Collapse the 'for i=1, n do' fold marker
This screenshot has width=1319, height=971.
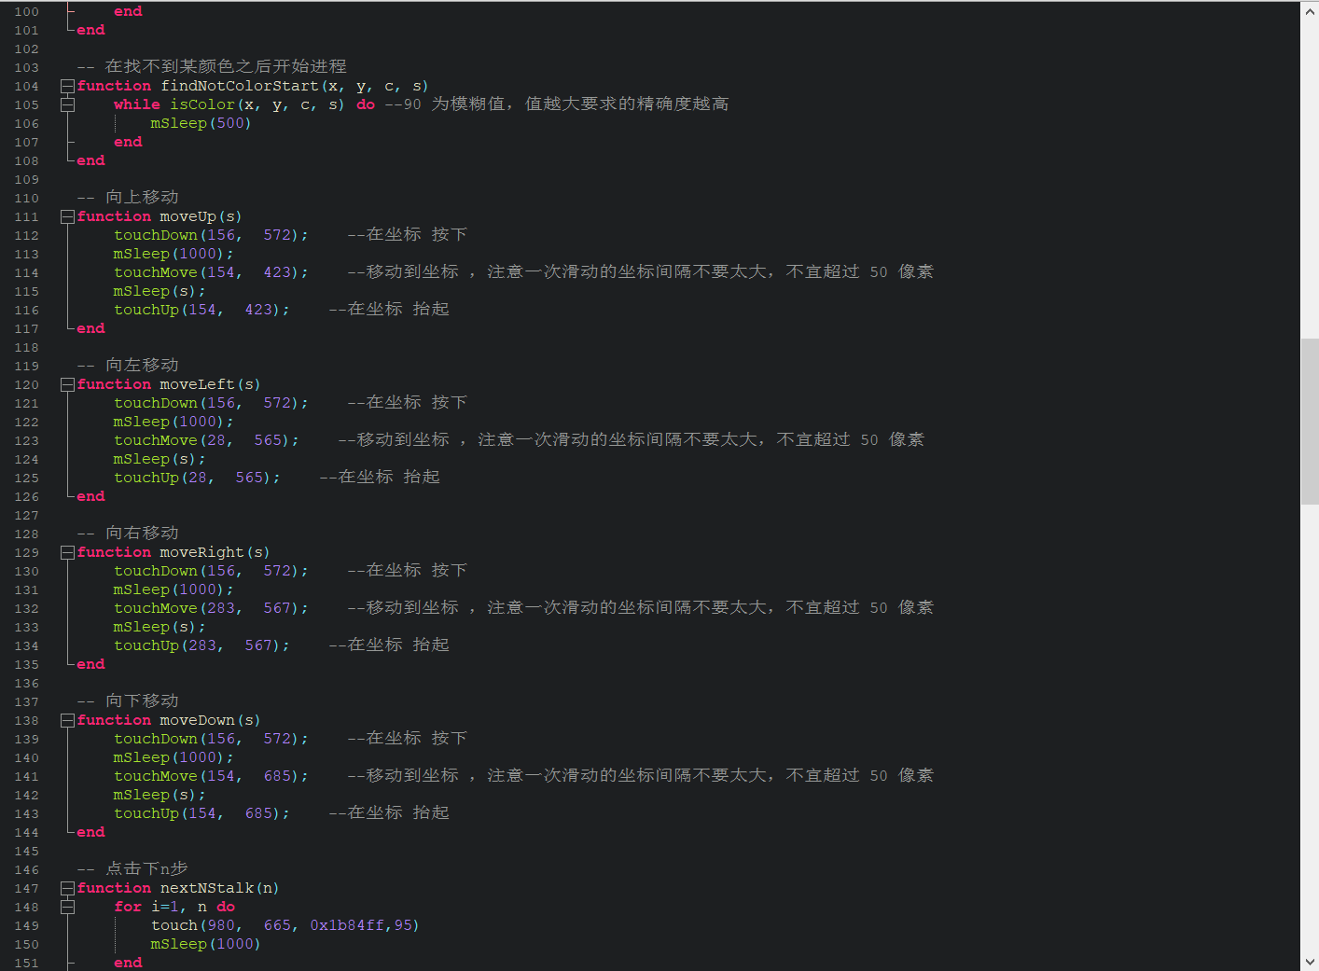pyautogui.click(x=67, y=907)
